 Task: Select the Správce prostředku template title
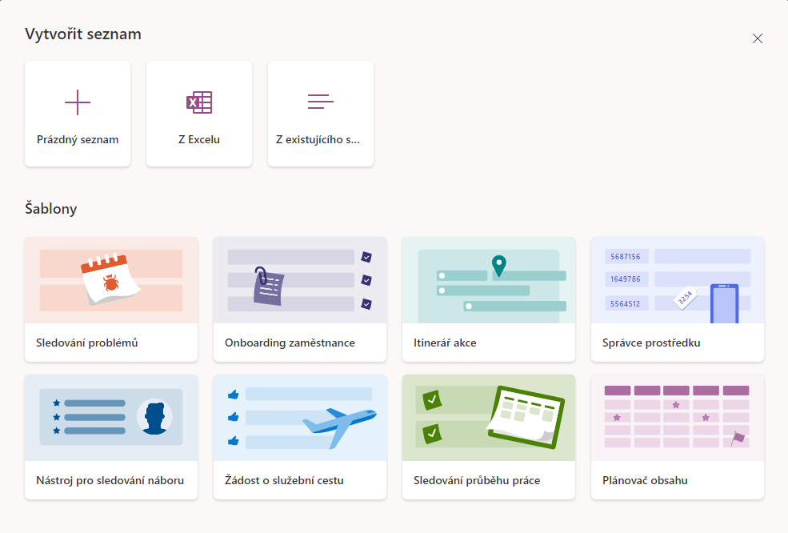651,343
